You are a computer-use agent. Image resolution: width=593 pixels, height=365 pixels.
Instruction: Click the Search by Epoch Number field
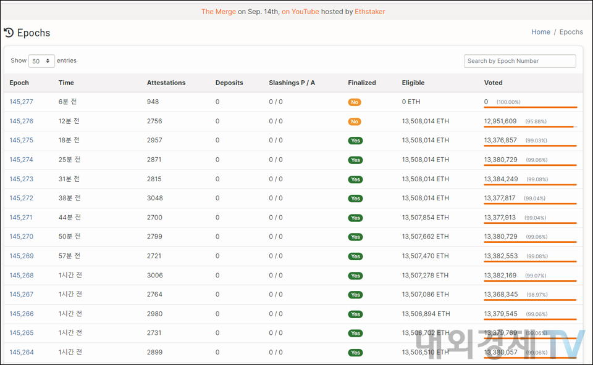519,61
